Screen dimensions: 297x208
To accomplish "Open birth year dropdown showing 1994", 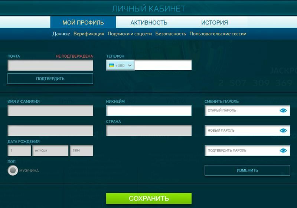I will (81, 150).
